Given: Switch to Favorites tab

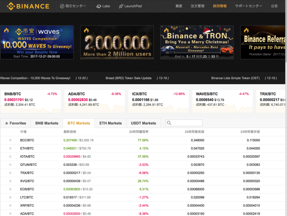Looking at the screenshot, I should (x=16, y=123).
